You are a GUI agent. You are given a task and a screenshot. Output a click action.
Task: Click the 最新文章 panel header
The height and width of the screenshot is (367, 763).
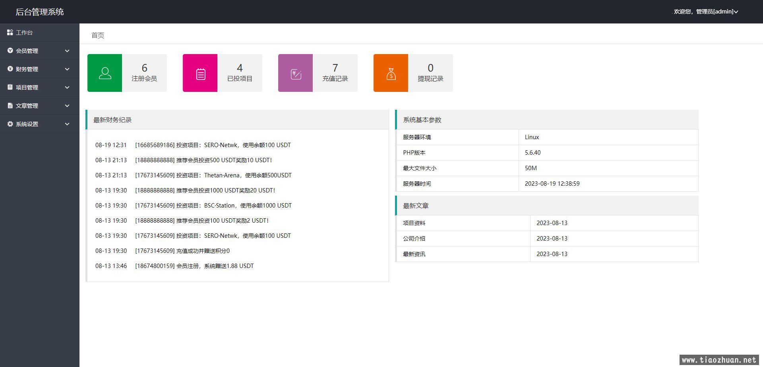pyautogui.click(x=547, y=206)
